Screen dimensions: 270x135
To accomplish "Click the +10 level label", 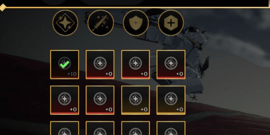I will [72, 74].
